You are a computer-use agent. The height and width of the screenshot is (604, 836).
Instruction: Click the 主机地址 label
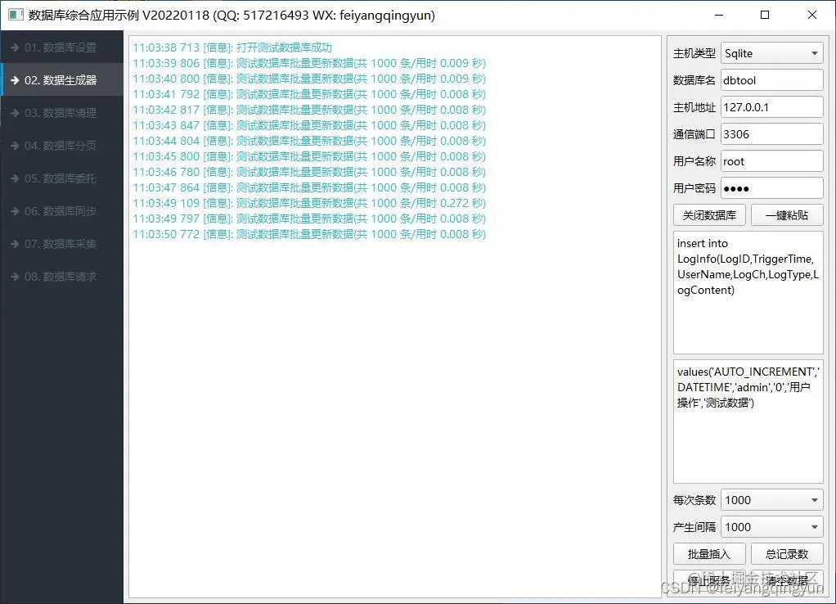tap(694, 107)
